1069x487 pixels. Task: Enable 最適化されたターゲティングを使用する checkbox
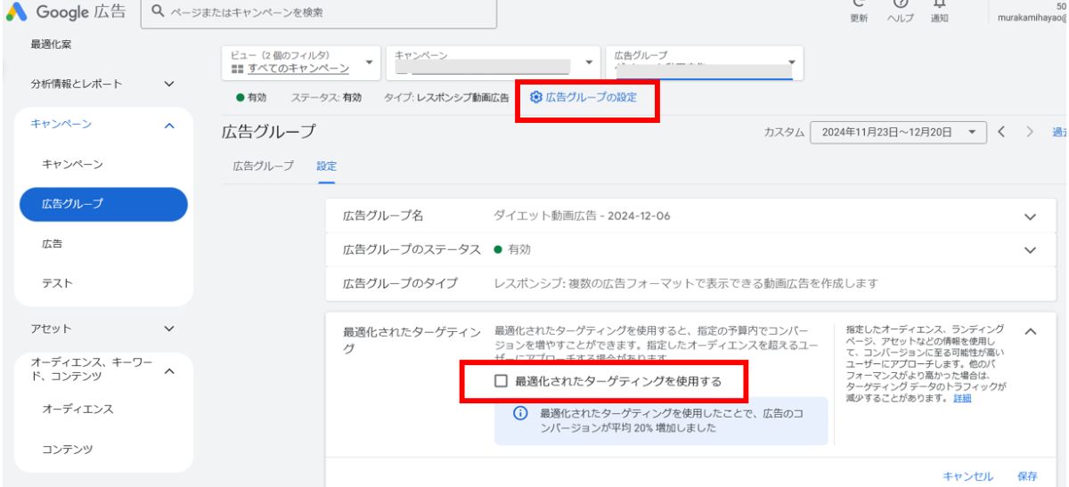click(501, 381)
